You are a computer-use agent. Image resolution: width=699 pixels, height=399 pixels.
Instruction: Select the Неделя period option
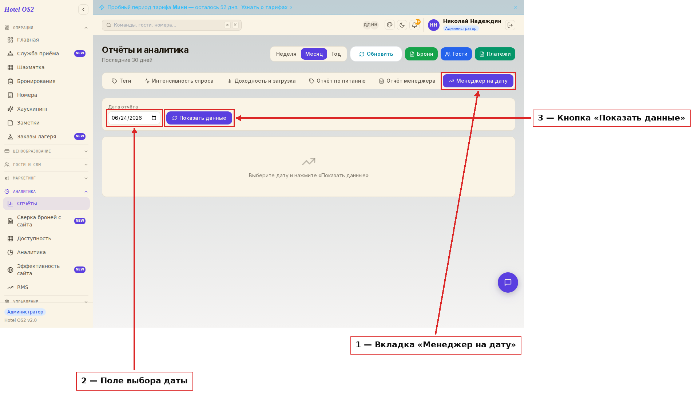pyautogui.click(x=286, y=54)
